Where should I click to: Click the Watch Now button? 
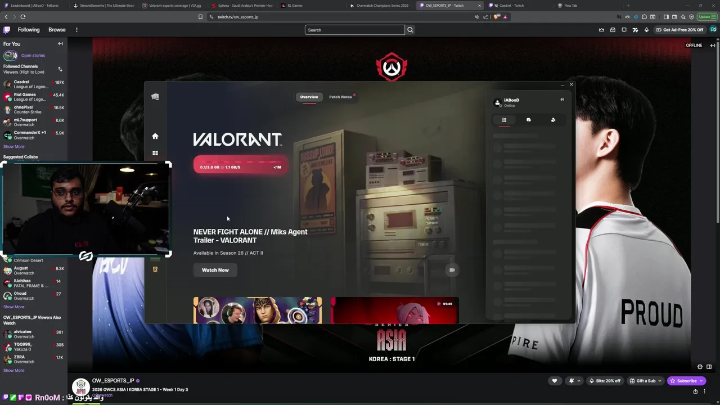click(x=215, y=270)
